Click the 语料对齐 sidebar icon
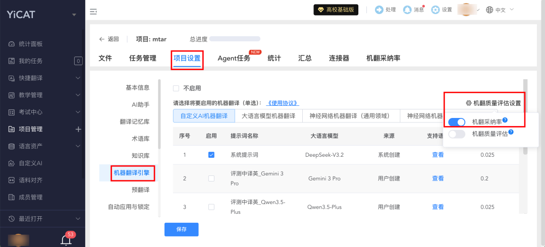This screenshot has width=545, height=247. [x=12, y=180]
